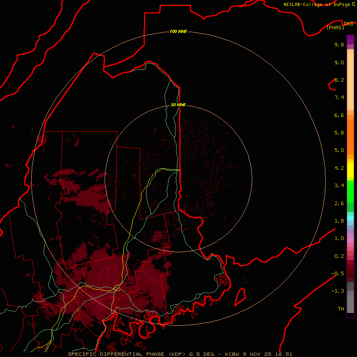Screen dimensions: 357x357
Task: Click the 2.6 scale value
Action: (x=339, y=203)
